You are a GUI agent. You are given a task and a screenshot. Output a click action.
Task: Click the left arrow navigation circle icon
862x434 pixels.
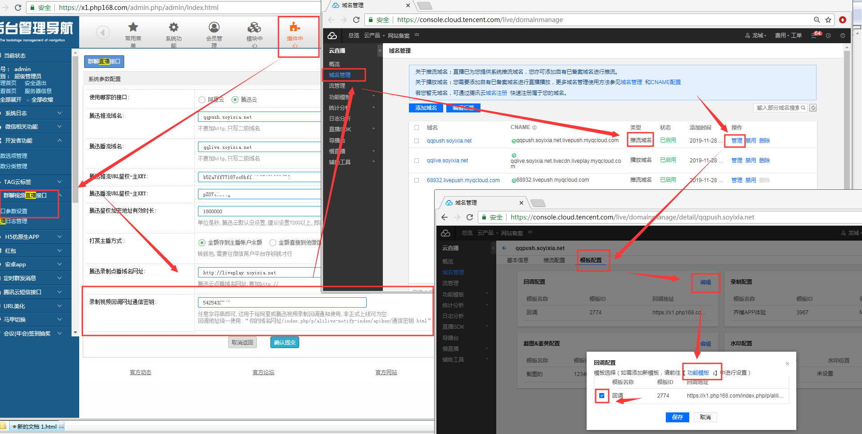click(x=103, y=32)
